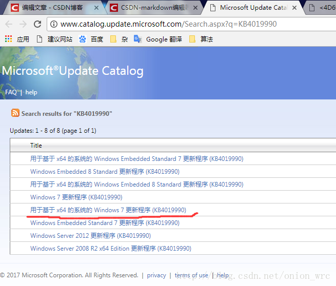
Task: Click 'Search results for "KB4019990"' heading
Action: pos(67,113)
